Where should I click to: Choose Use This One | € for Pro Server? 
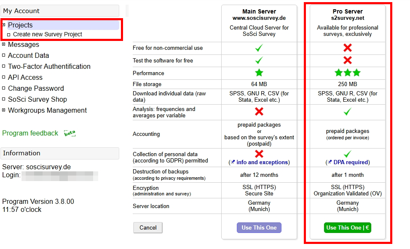point(347,227)
